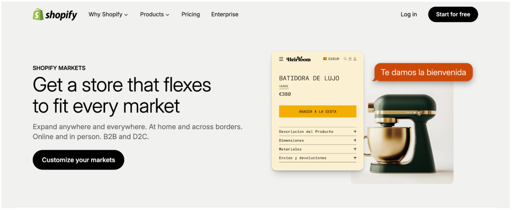Click the ANADIR A LA CESTA button

(318, 111)
